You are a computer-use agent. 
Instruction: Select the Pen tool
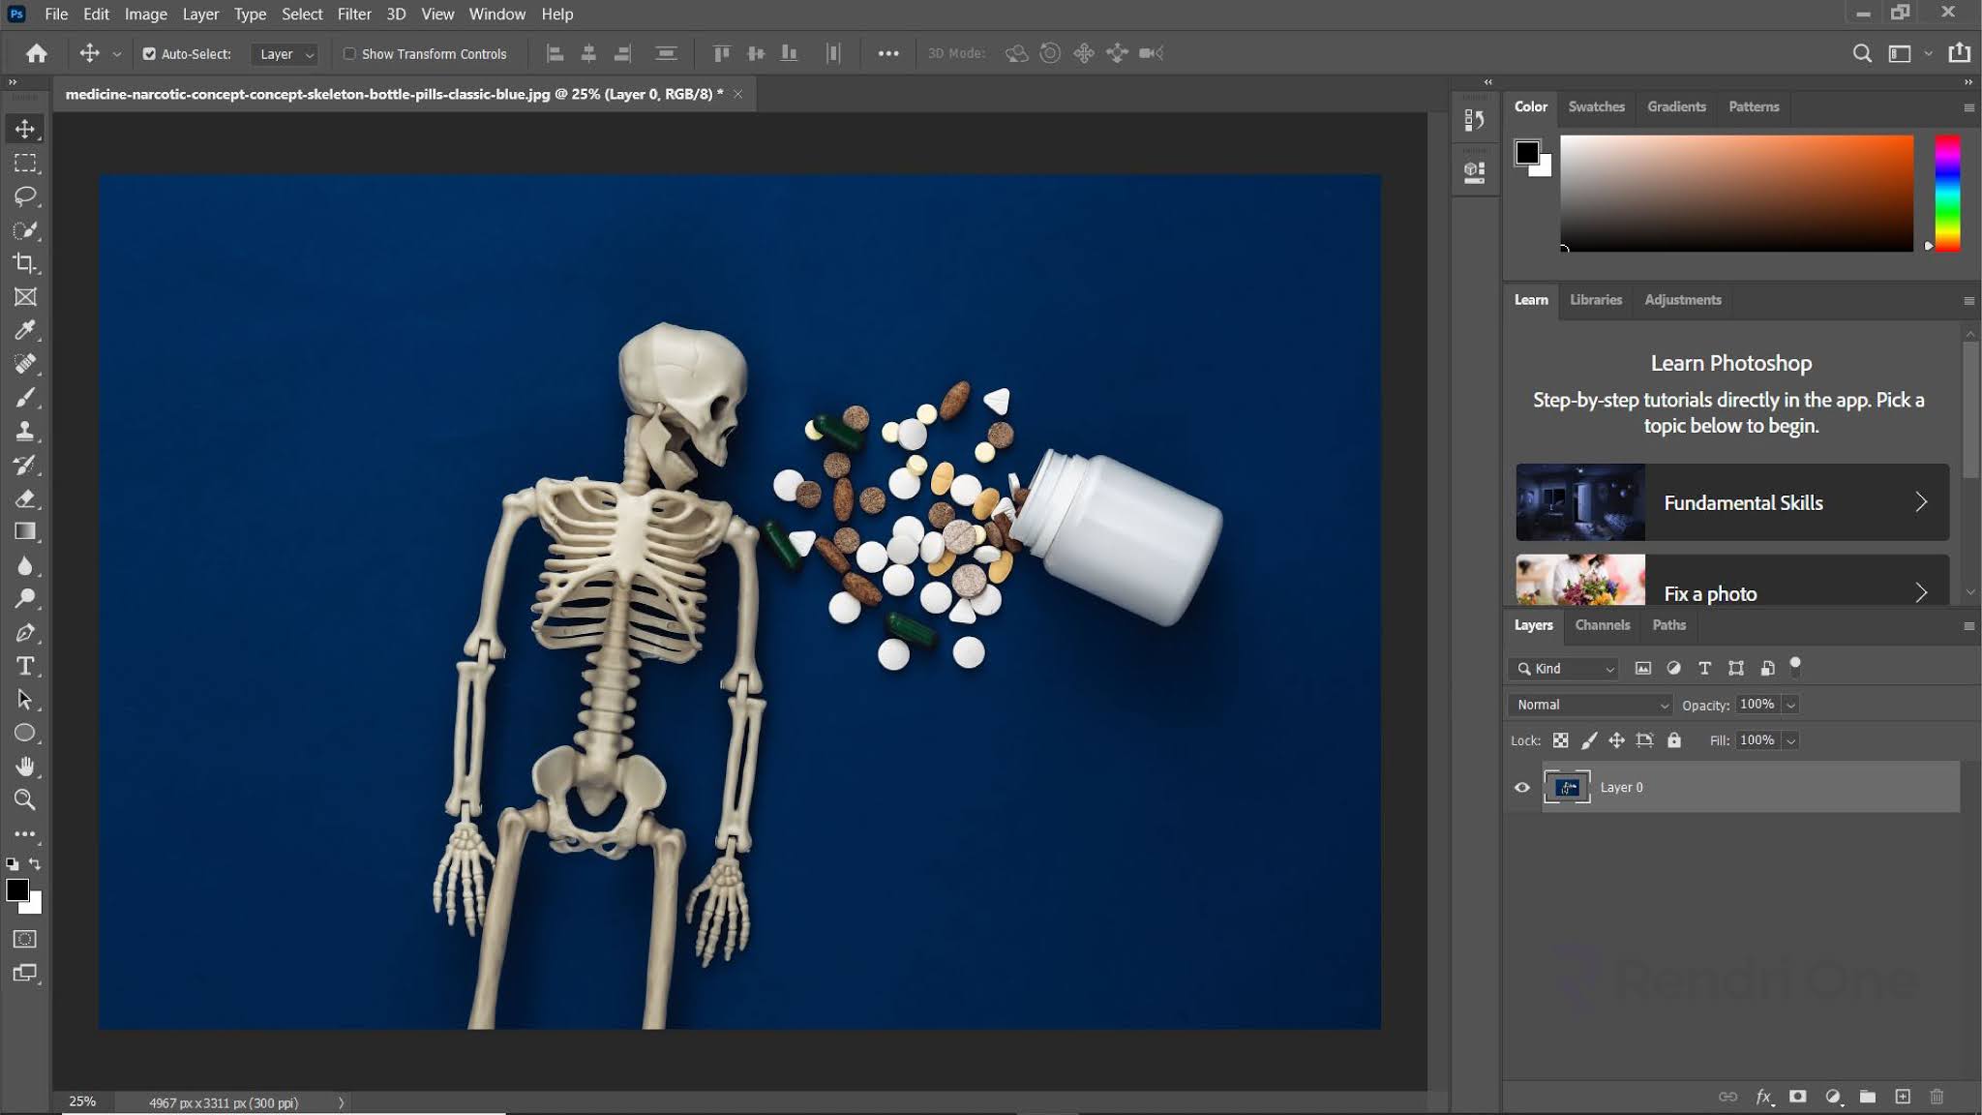coord(25,633)
